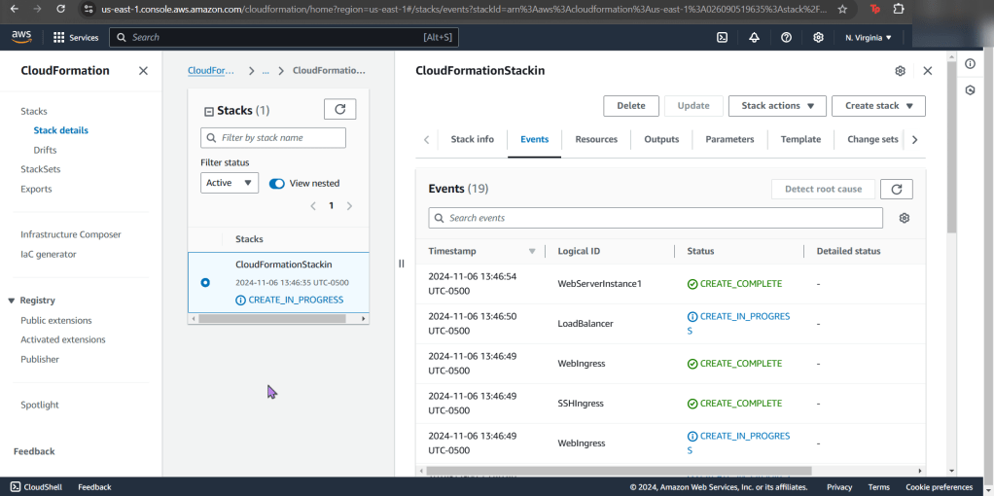
Task: Refresh the Stacks list
Action: tap(339, 109)
